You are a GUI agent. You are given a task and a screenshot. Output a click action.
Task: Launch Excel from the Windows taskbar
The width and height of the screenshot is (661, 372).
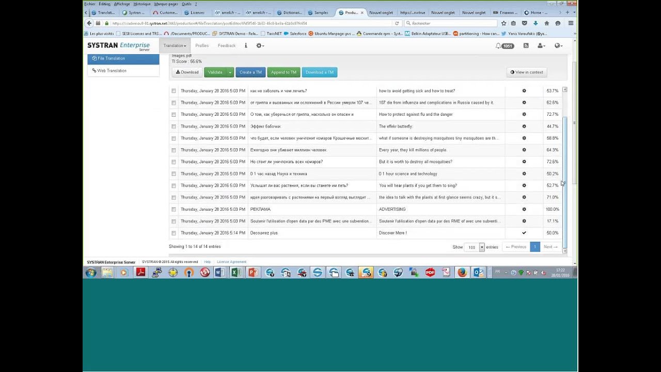click(x=236, y=273)
